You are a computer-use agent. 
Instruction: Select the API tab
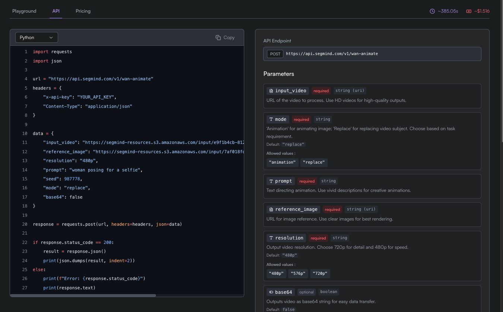56,11
